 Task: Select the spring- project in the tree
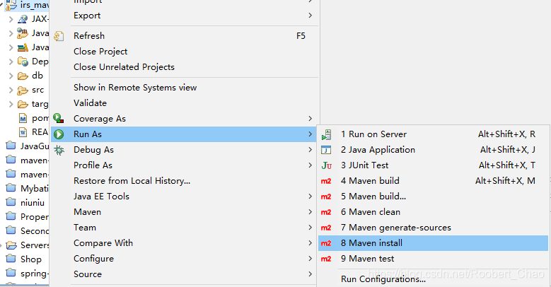(35, 274)
